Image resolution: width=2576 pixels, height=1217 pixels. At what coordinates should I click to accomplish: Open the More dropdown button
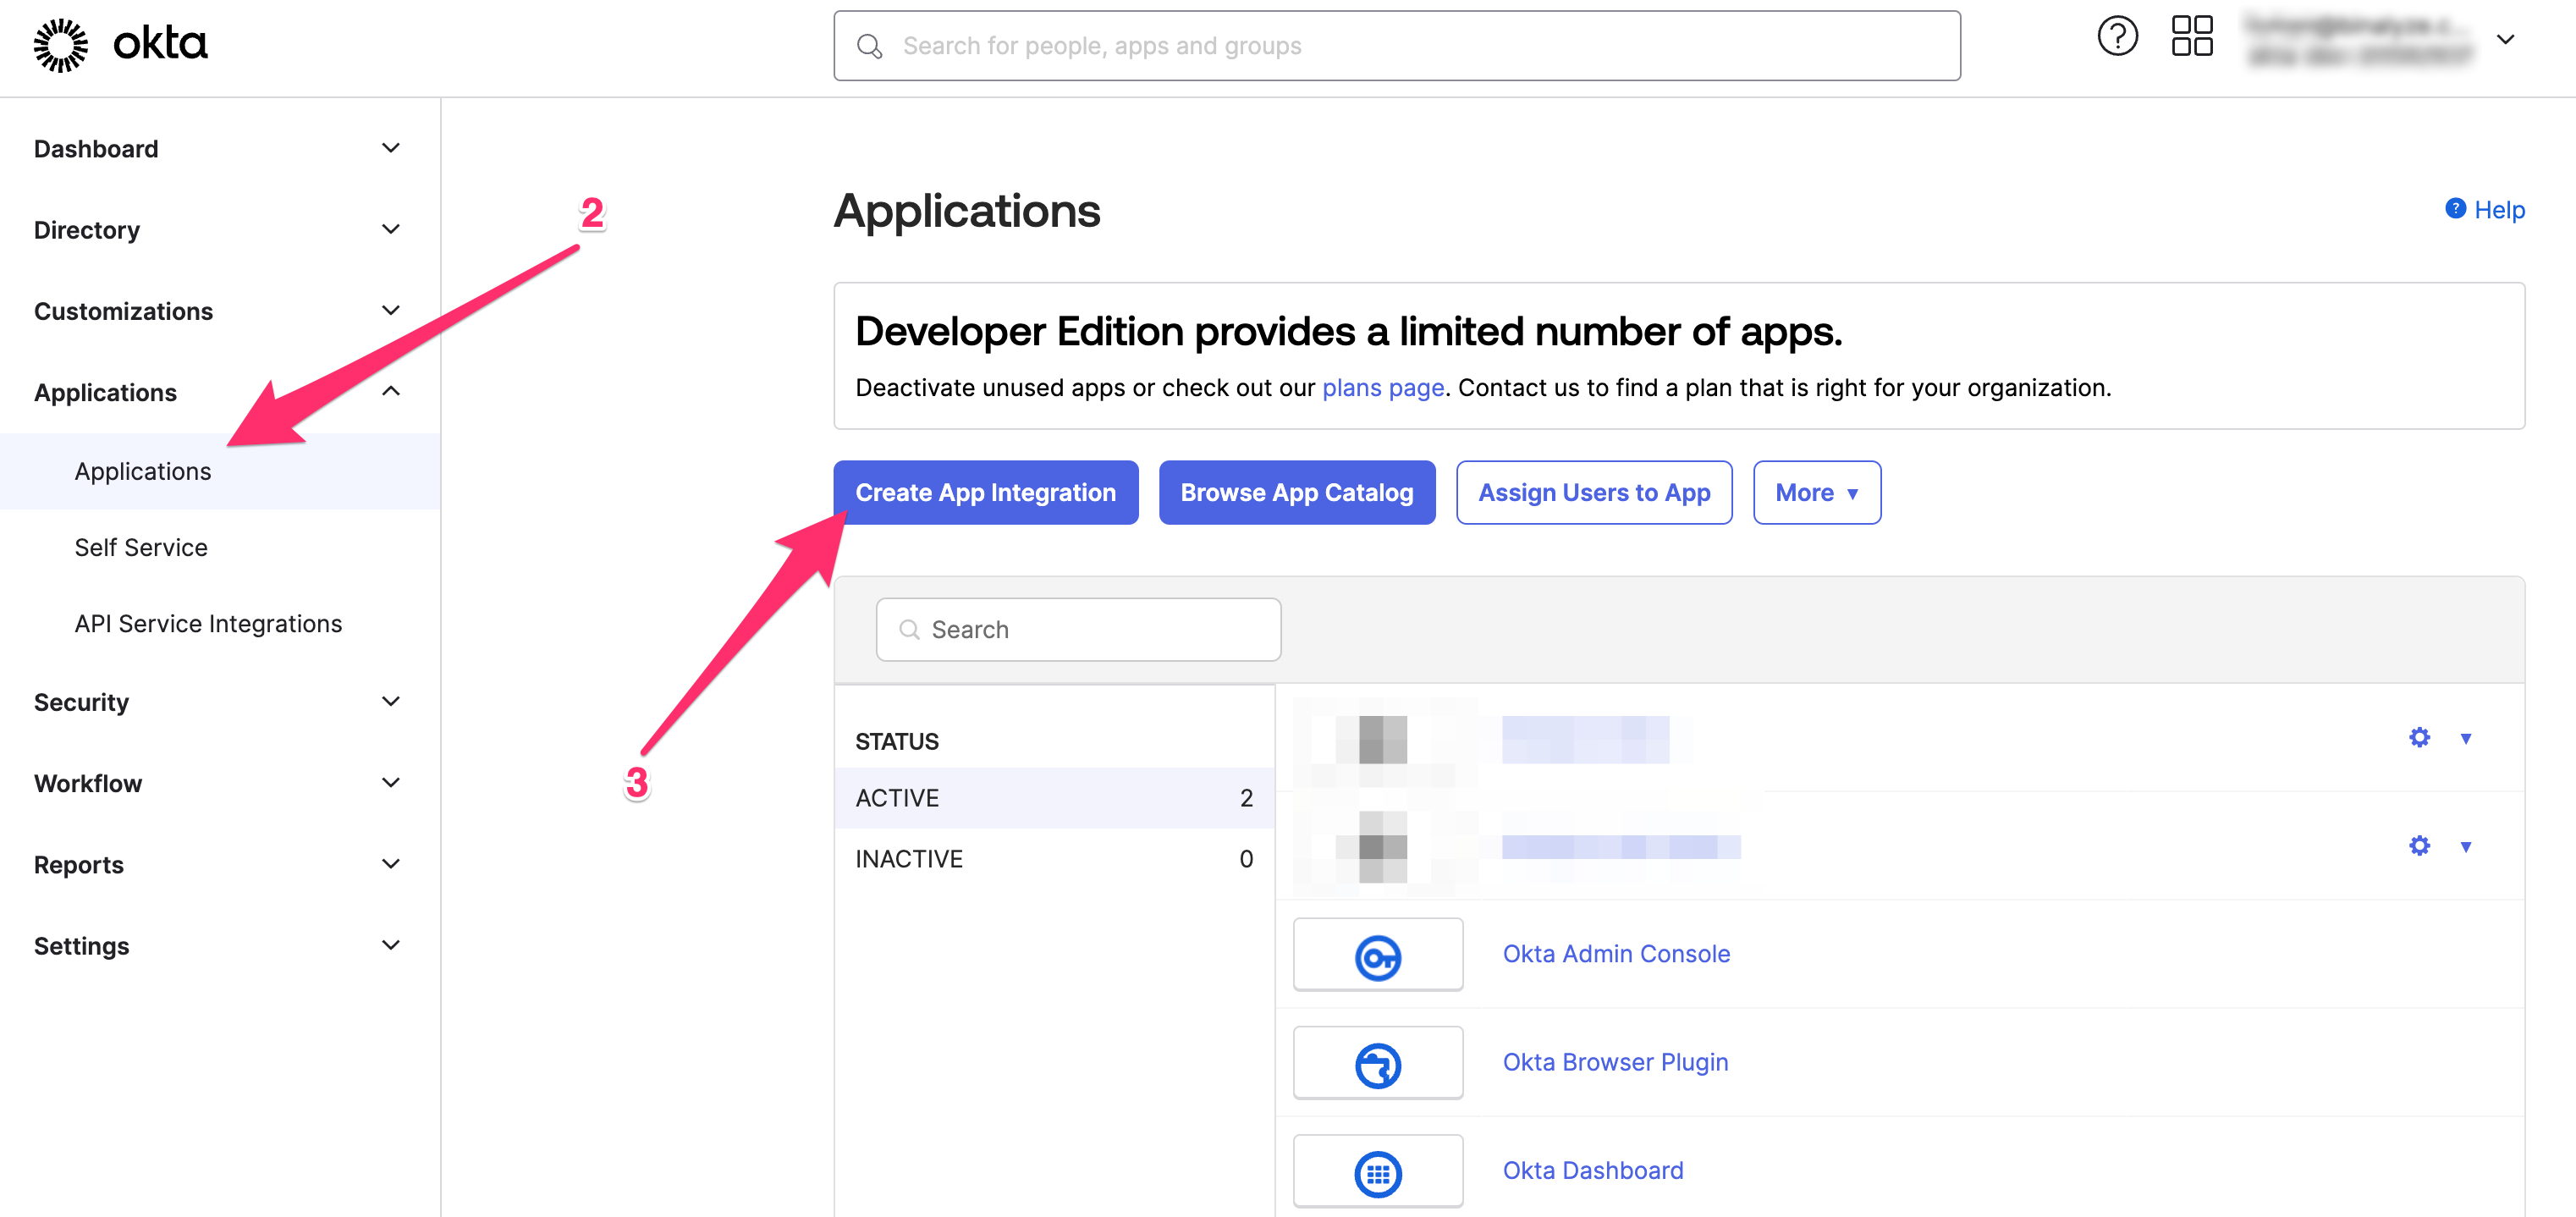(x=1815, y=493)
